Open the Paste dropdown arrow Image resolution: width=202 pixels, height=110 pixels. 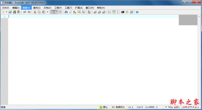(47, 12)
